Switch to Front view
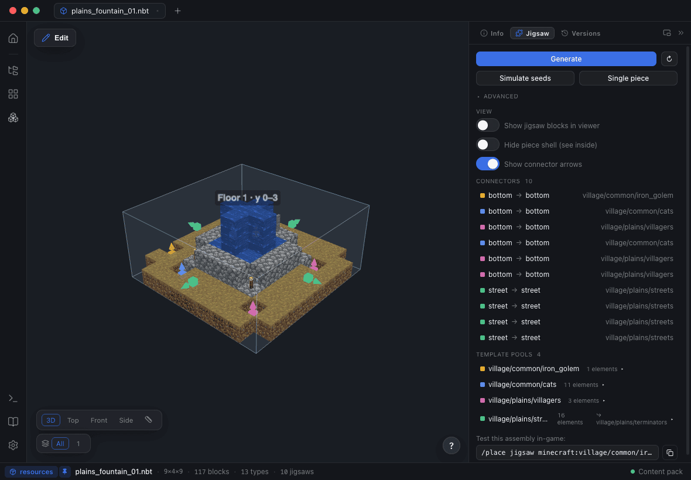 pos(99,420)
